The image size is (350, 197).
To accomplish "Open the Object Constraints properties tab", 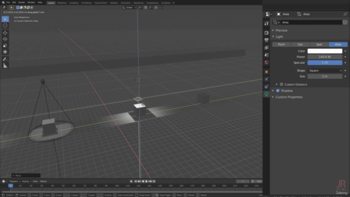I will coord(266,86).
